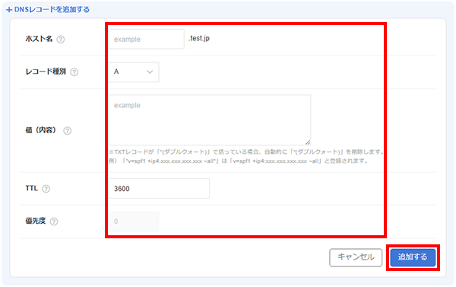Click the v=spf1 example text line

click(238, 161)
